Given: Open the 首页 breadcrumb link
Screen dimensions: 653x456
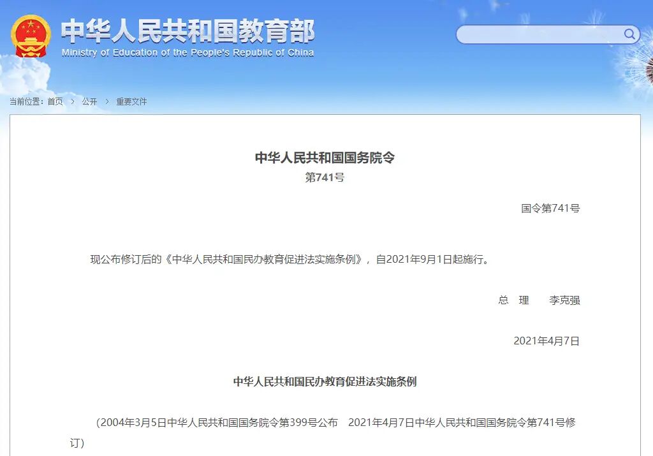Looking at the screenshot, I should tap(55, 101).
